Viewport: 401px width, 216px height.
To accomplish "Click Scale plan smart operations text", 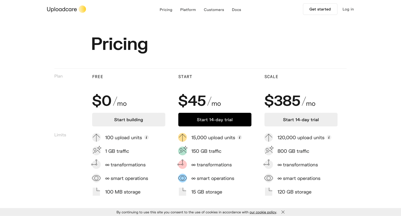I will pyautogui.click(x=299, y=178).
